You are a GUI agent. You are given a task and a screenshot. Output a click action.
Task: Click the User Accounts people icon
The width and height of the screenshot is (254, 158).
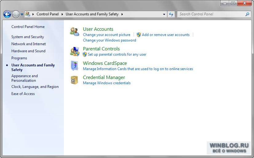[x=75, y=32]
